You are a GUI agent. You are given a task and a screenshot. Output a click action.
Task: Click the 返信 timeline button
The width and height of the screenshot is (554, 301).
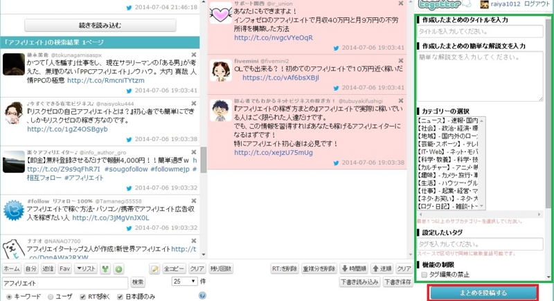(x=48, y=269)
